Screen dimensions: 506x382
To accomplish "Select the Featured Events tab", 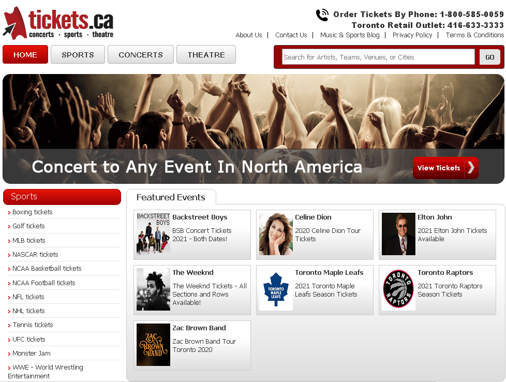I will (x=171, y=197).
